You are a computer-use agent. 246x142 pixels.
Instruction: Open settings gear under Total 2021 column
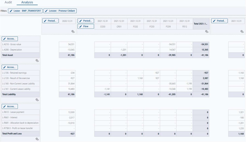pyautogui.click(x=207, y=32)
